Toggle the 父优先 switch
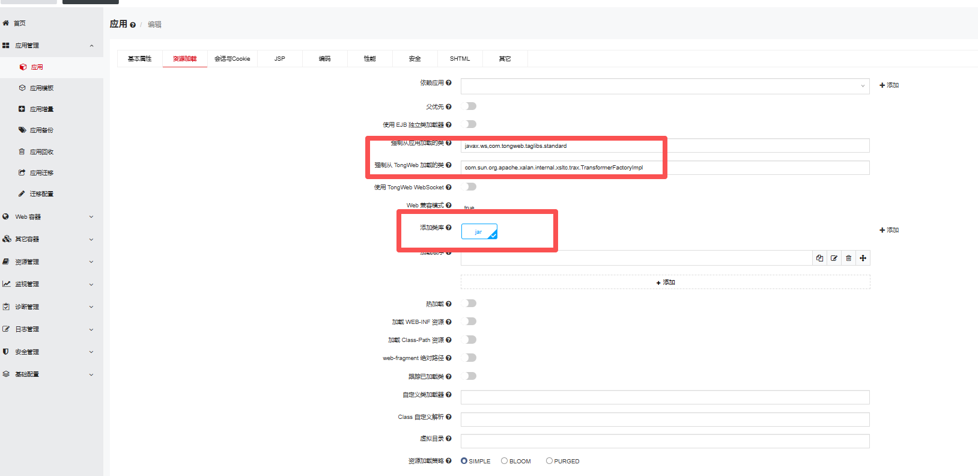 coord(469,106)
